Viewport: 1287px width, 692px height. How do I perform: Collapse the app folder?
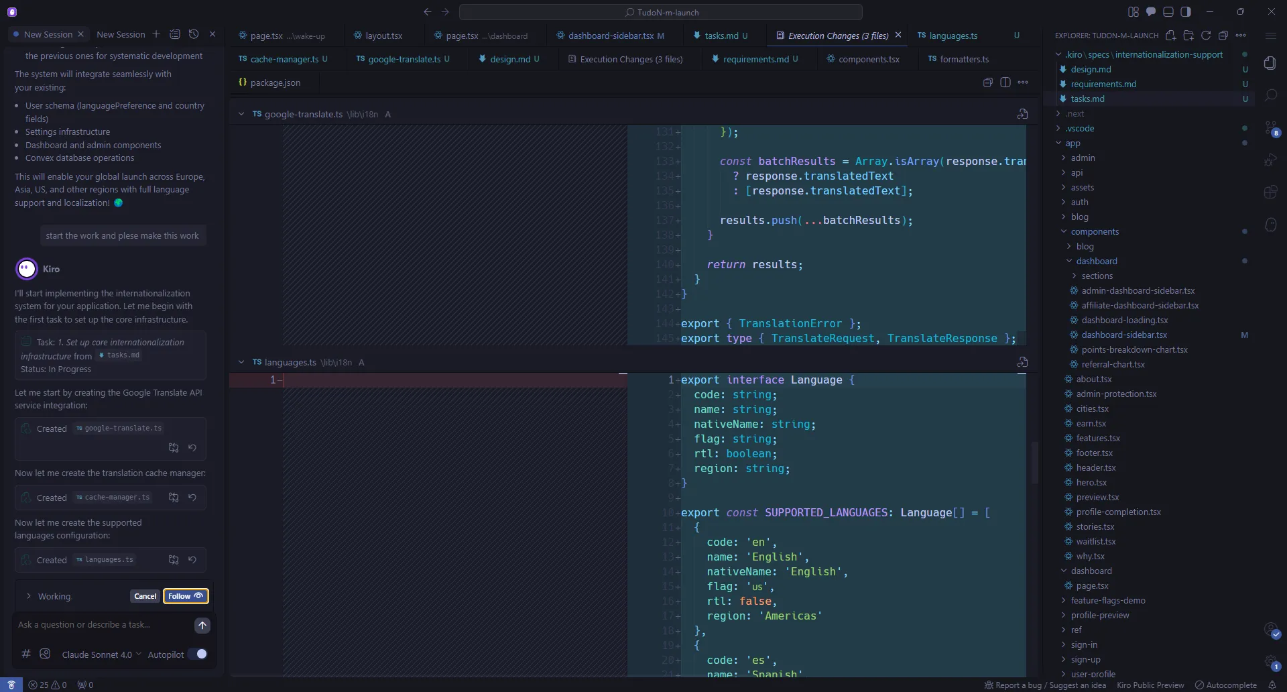click(1058, 143)
